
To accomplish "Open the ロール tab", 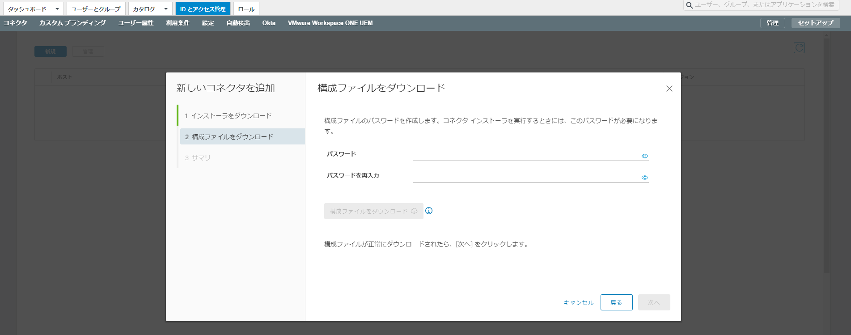I will click(246, 9).
